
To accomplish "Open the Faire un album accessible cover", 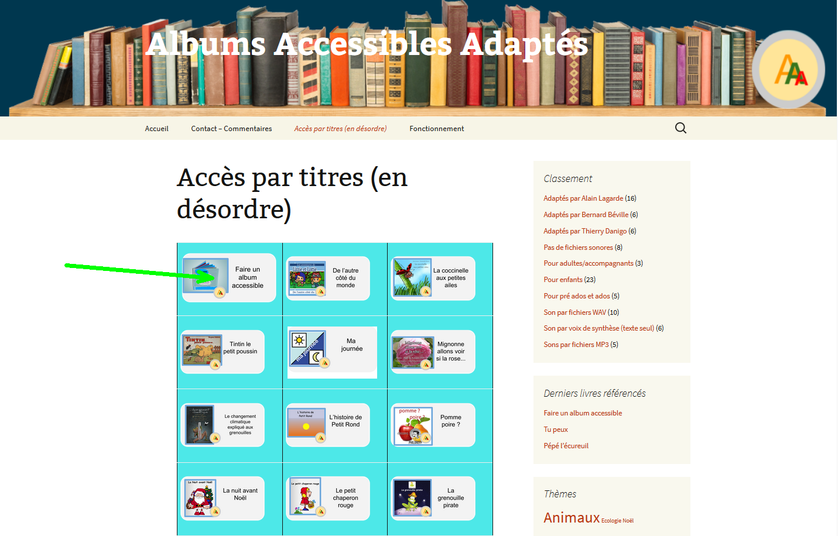I will coord(206,275).
